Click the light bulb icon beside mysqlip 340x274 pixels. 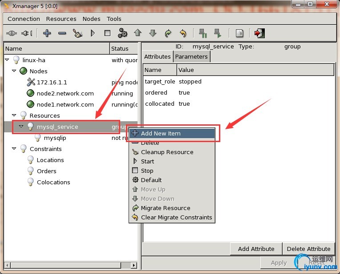pos(38,138)
